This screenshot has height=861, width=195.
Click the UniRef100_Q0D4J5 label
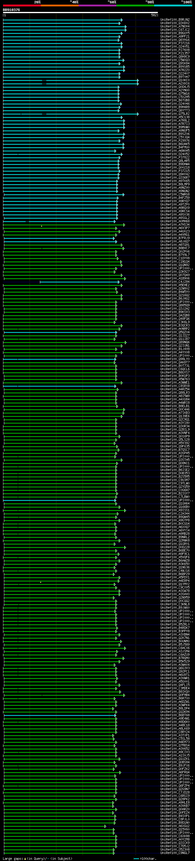pyautogui.click(x=175, y=87)
